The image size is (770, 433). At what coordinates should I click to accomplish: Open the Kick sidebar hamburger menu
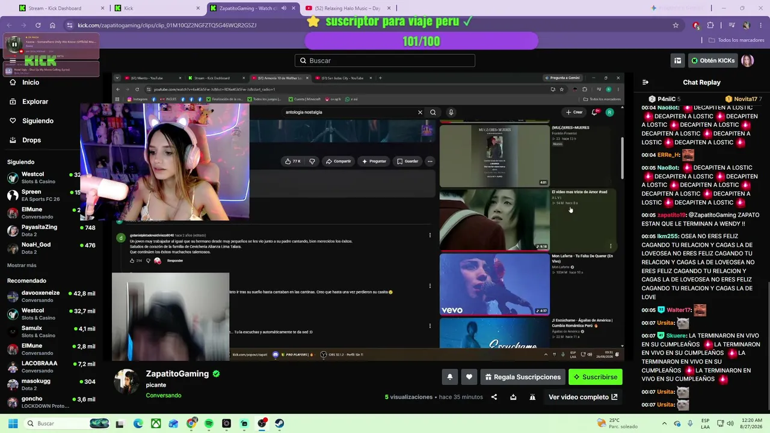[x=13, y=61]
